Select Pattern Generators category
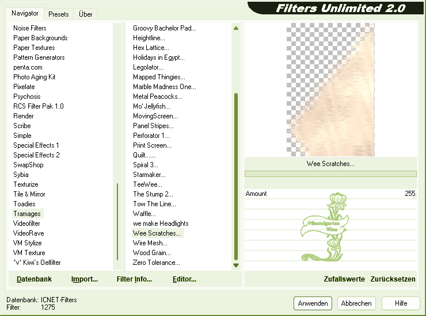 39,57
